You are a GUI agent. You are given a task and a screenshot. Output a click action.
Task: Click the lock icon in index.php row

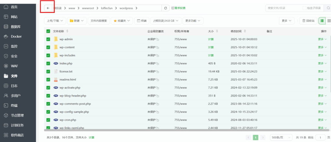(158, 63)
